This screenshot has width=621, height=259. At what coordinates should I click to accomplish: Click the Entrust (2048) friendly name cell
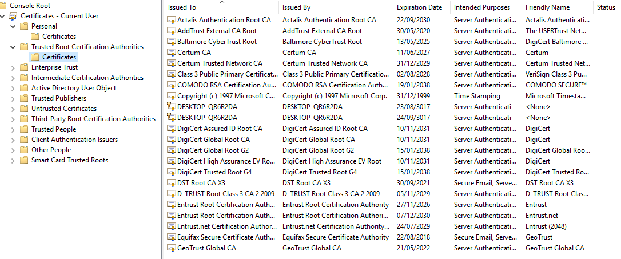click(546, 226)
